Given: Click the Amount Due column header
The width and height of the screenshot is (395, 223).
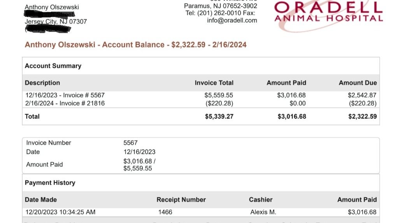Looking at the screenshot, I should [358, 83].
